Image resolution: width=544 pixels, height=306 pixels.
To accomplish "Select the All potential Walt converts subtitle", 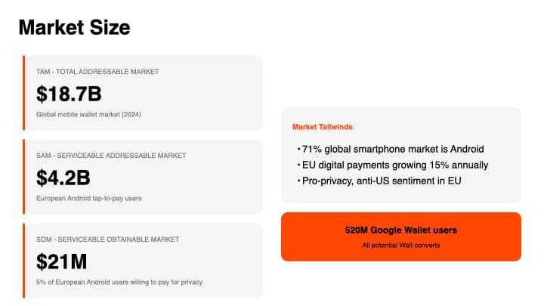I will (x=400, y=245).
